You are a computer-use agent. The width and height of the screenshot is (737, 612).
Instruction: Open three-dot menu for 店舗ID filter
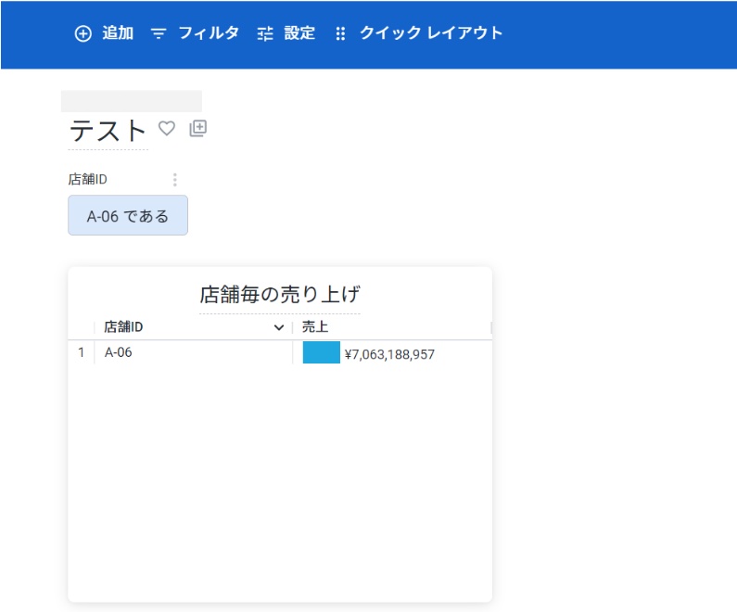(x=174, y=180)
